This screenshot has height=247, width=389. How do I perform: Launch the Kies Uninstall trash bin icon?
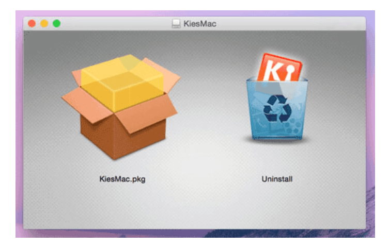click(x=277, y=98)
